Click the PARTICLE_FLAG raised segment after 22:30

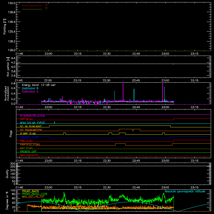click(x=120, y=144)
